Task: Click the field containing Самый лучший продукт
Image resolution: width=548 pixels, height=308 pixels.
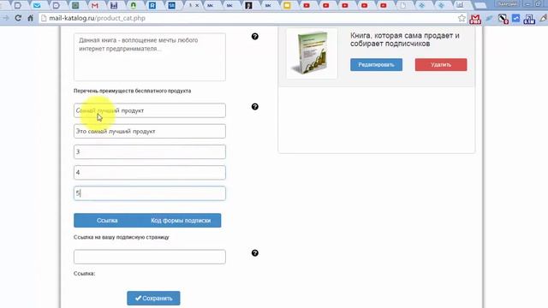Action: (150, 110)
